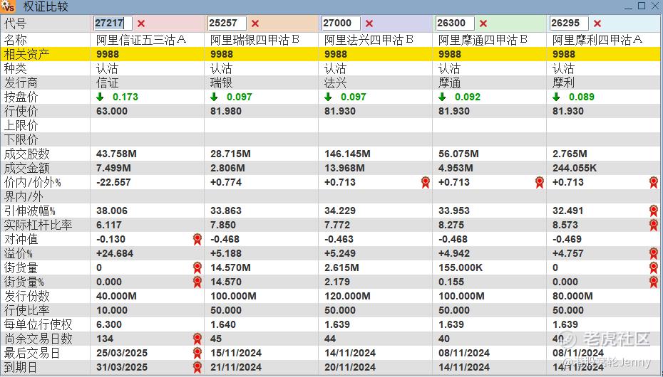Screen dimensions: 663x377
Task: Click the red ribbon badge beside +4.757
Action: (654, 253)
